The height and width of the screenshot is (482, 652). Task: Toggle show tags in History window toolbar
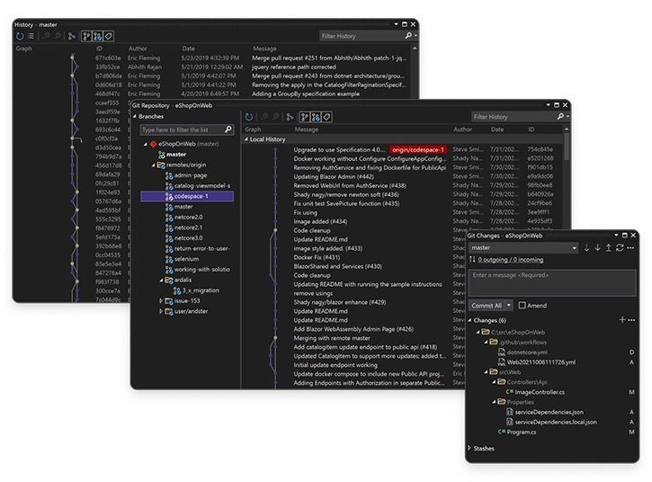(108, 36)
